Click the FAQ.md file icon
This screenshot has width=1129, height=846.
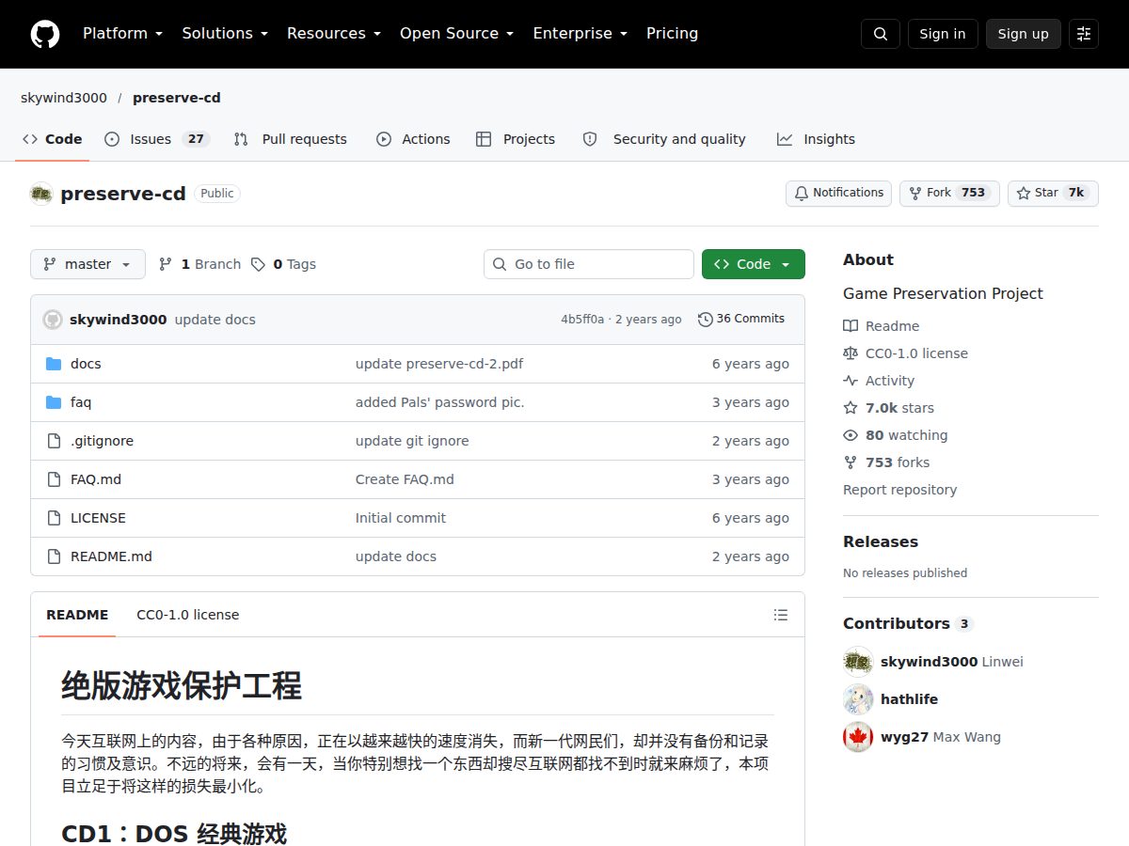54,479
